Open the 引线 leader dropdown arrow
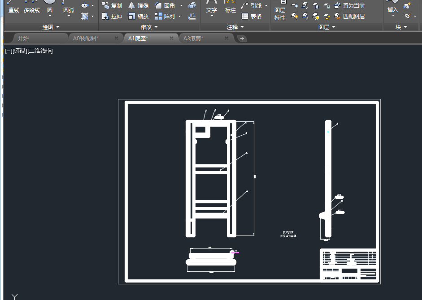The width and height of the screenshot is (422, 300). pos(266,5)
